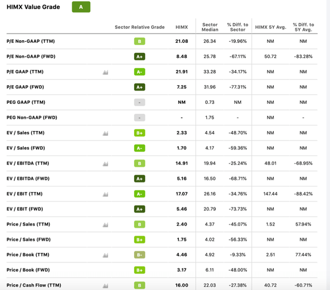The image size is (330, 290).
Task: Select the Price / Sales (FWD) row label
Action: tap(29, 240)
